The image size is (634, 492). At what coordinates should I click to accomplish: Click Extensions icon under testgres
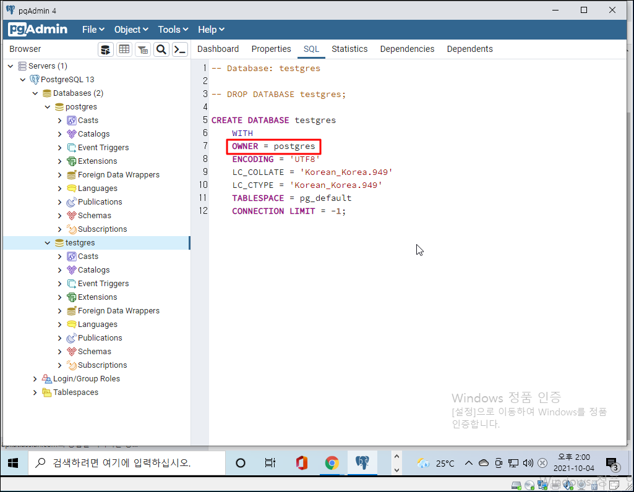click(72, 297)
